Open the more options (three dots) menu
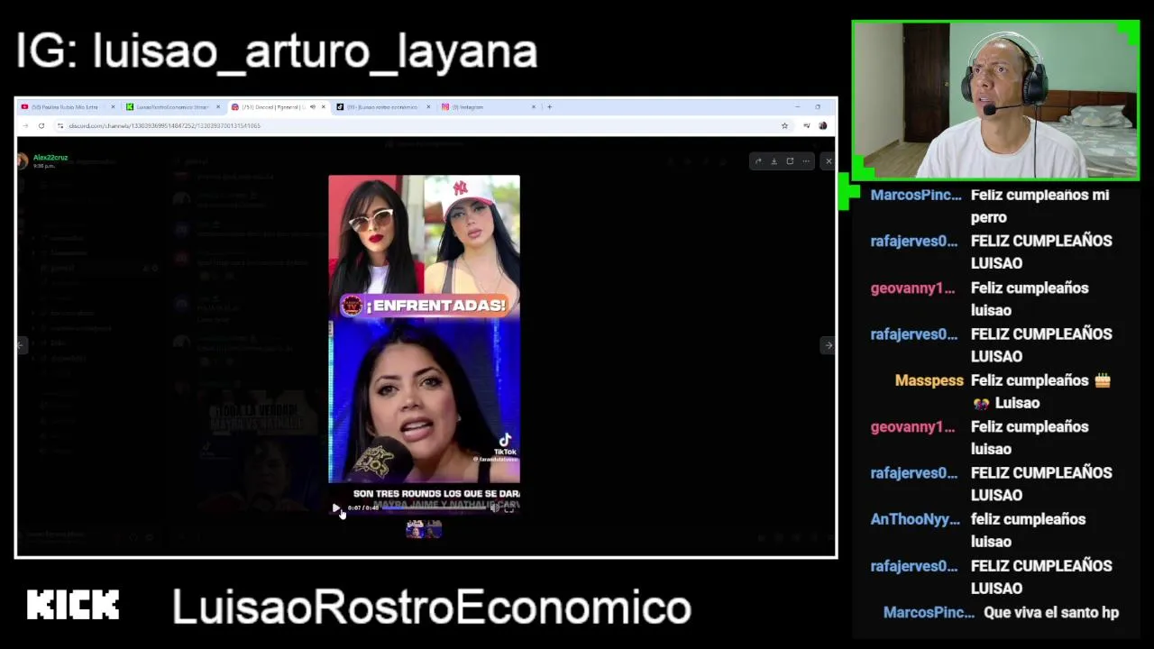 click(806, 161)
